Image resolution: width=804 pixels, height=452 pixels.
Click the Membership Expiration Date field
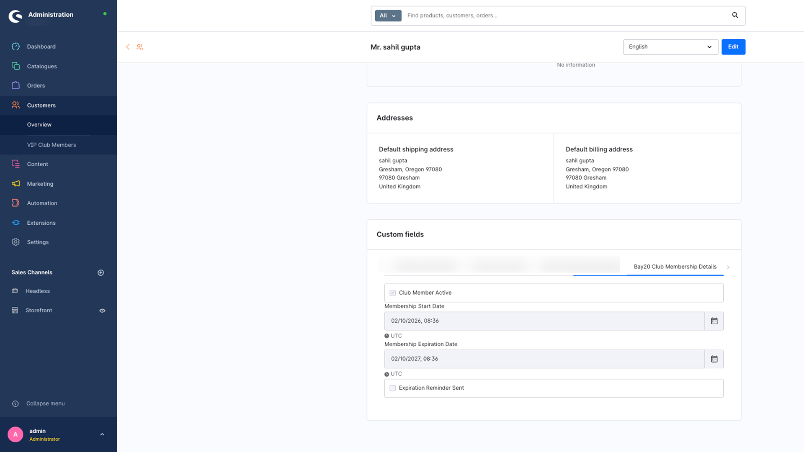coord(544,359)
